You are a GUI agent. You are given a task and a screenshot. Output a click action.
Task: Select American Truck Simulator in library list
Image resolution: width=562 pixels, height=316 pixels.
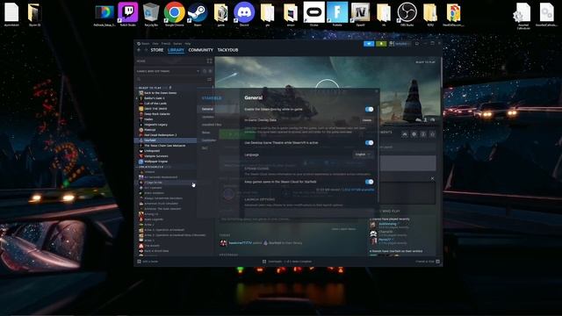pos(161,204)
